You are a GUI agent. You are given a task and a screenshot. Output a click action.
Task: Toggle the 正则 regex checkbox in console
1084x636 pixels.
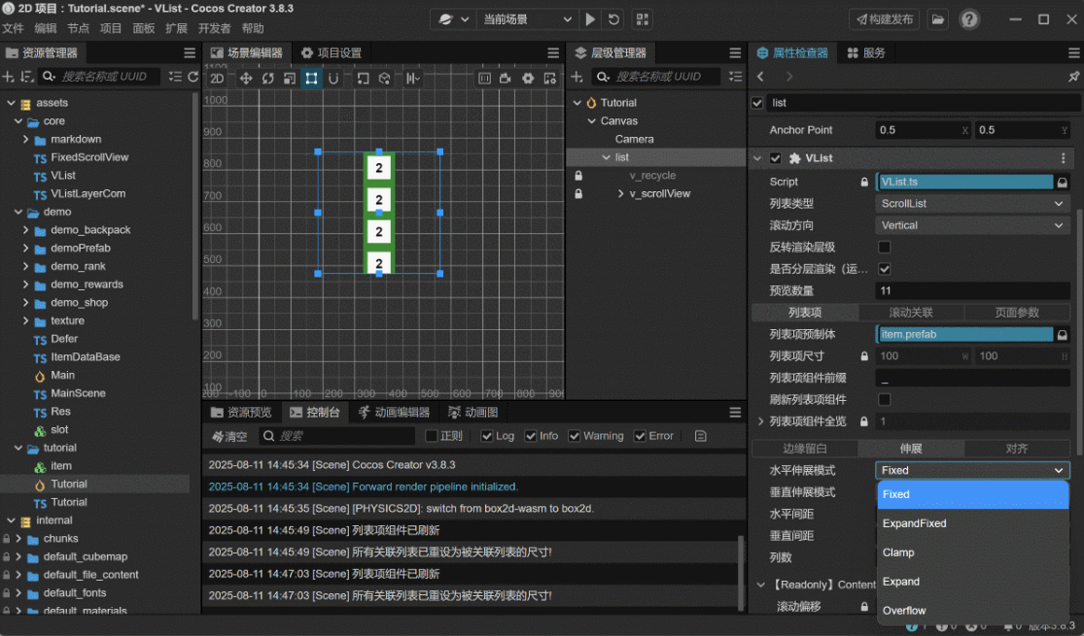coord(432,436)
